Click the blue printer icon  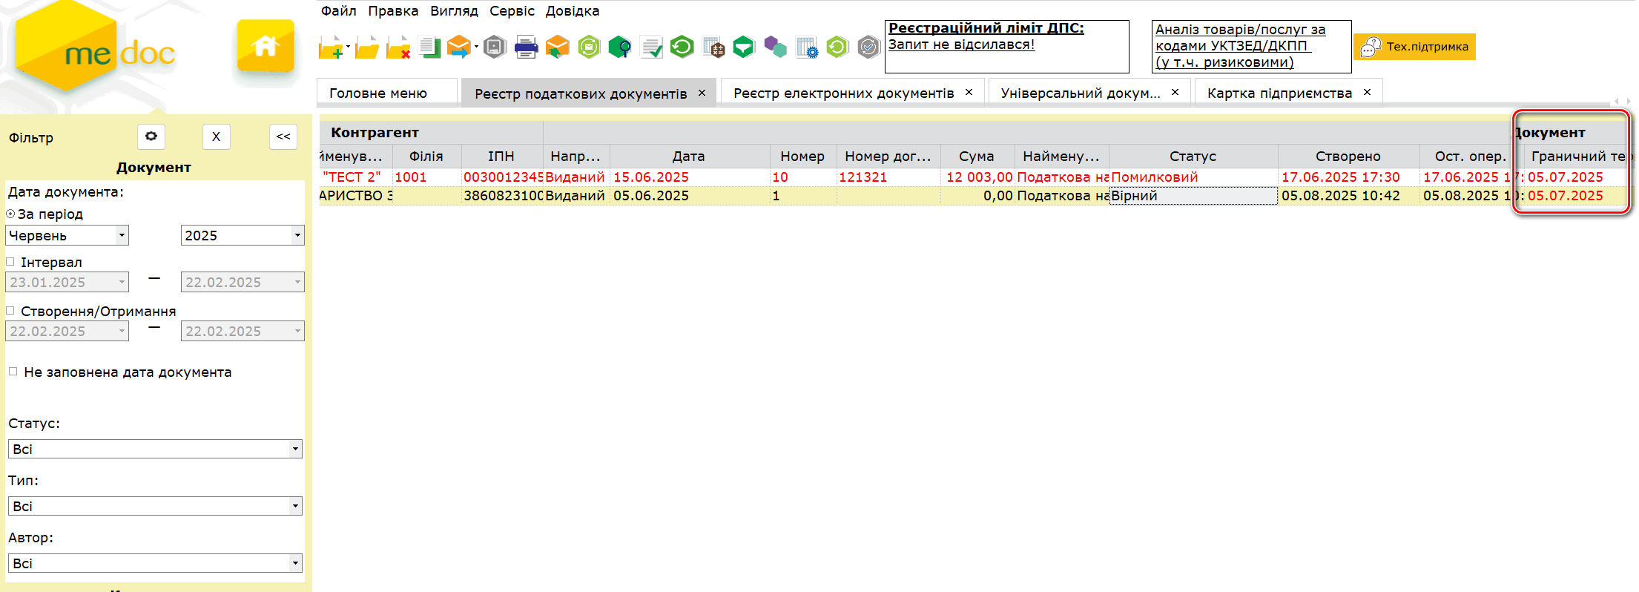pos(526,47)
